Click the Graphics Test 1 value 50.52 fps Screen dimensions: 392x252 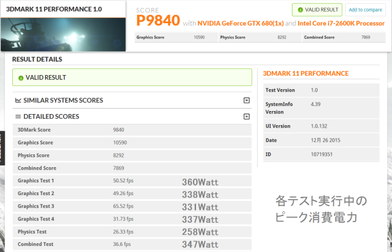coord(123,181)
